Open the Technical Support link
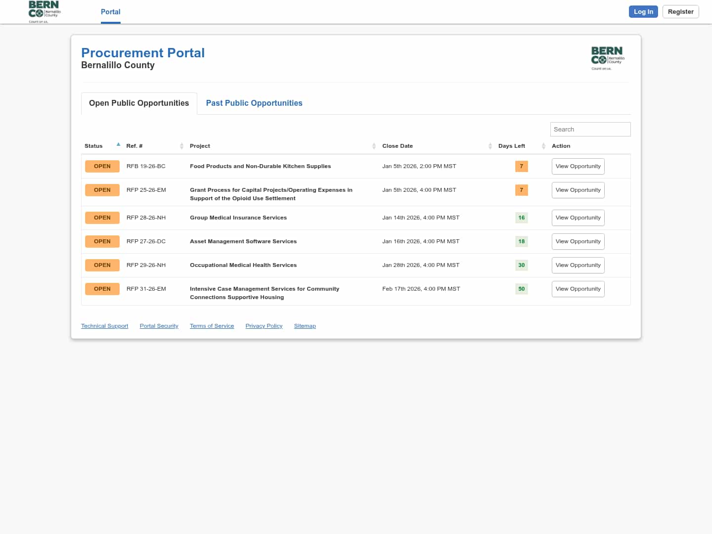 104,326
